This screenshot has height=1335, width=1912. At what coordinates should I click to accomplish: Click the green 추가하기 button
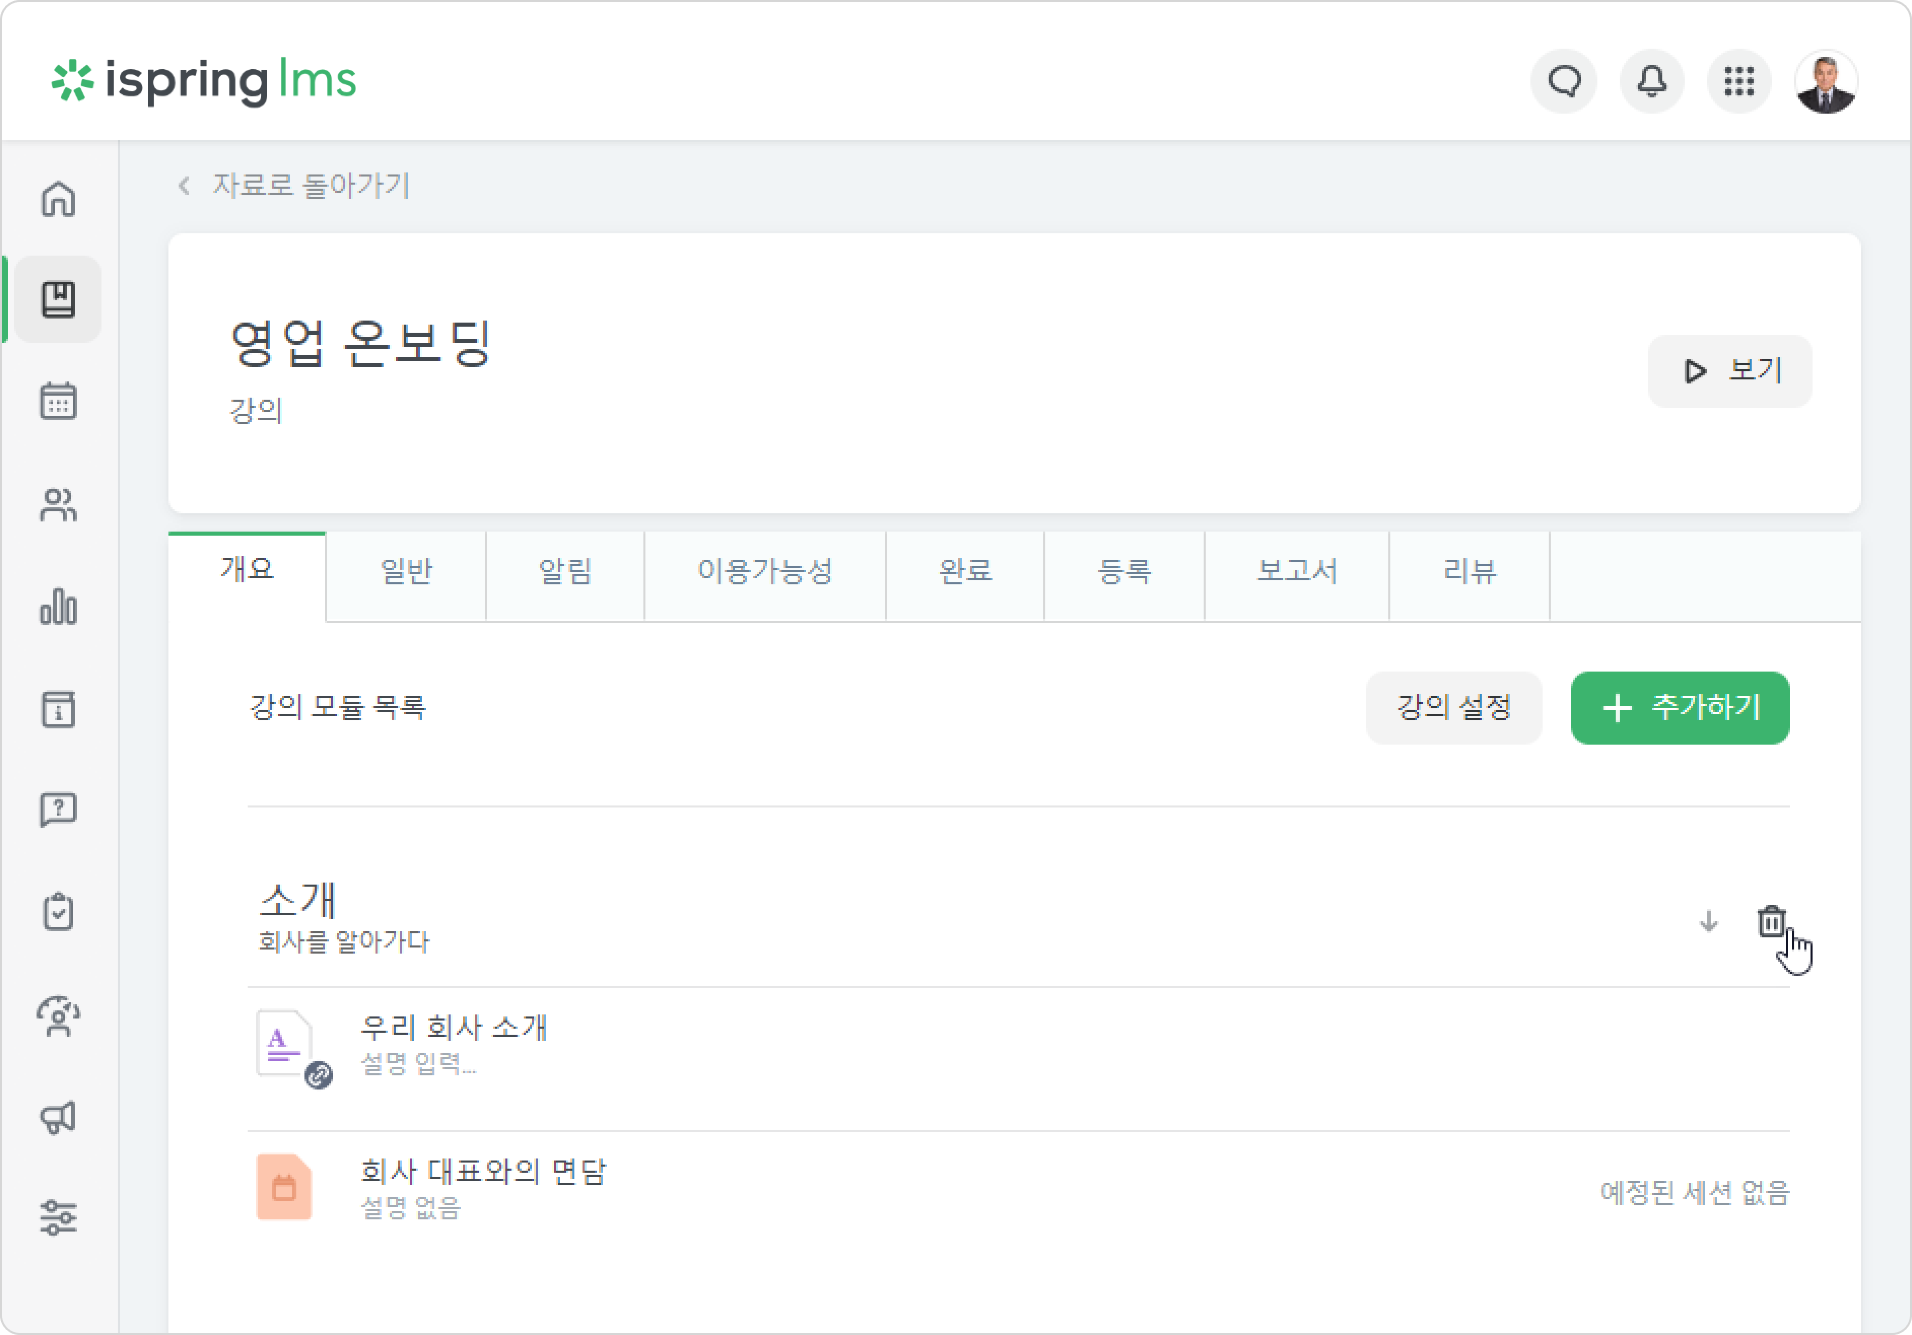[x=1680, y=708]
